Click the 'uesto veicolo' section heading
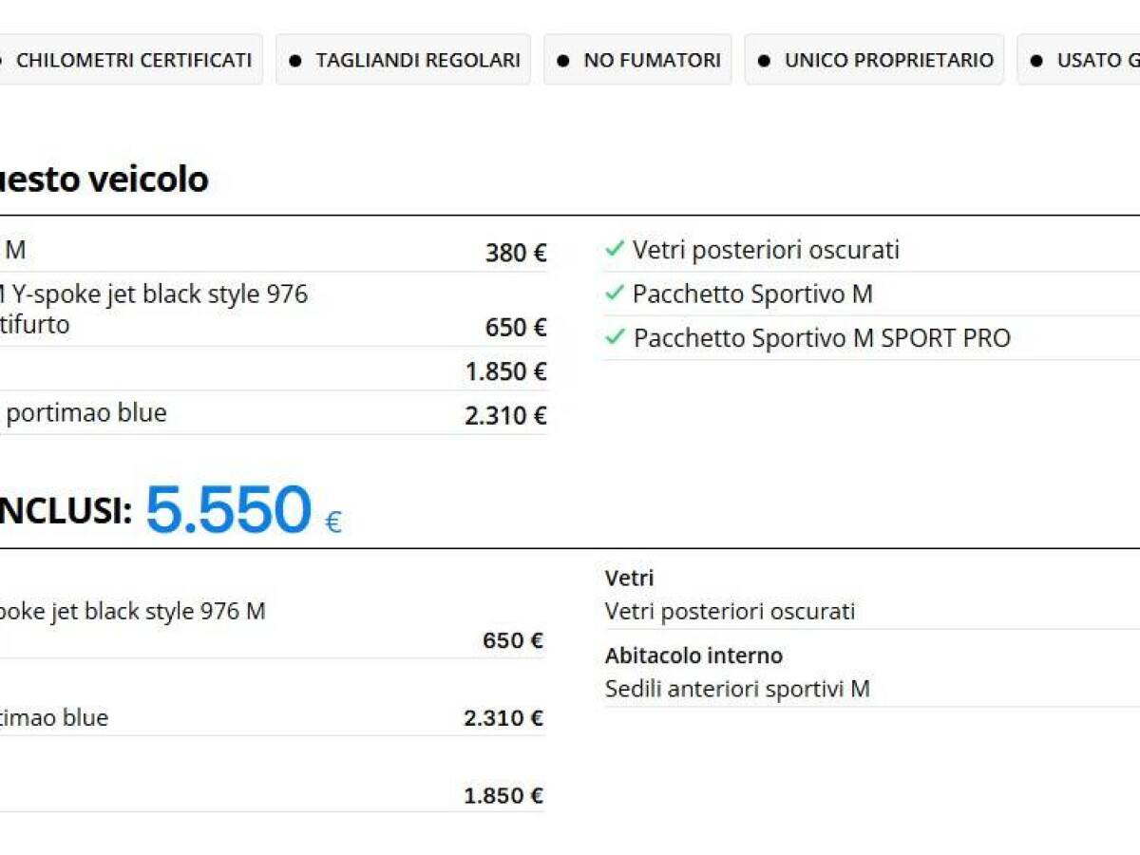Screen dimensions: 1140x855 tap(103, 179)
